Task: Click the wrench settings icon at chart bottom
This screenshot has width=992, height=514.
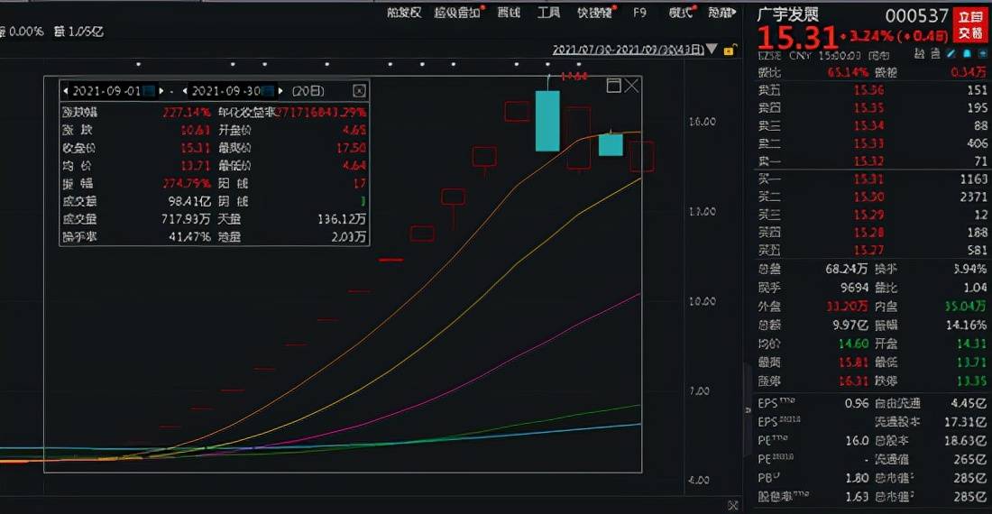Action: click(732, 505)
